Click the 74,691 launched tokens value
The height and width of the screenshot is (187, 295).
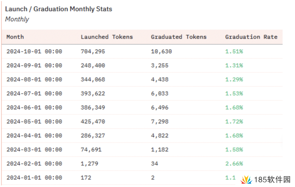pyautogui.click(x=91, y=150)
